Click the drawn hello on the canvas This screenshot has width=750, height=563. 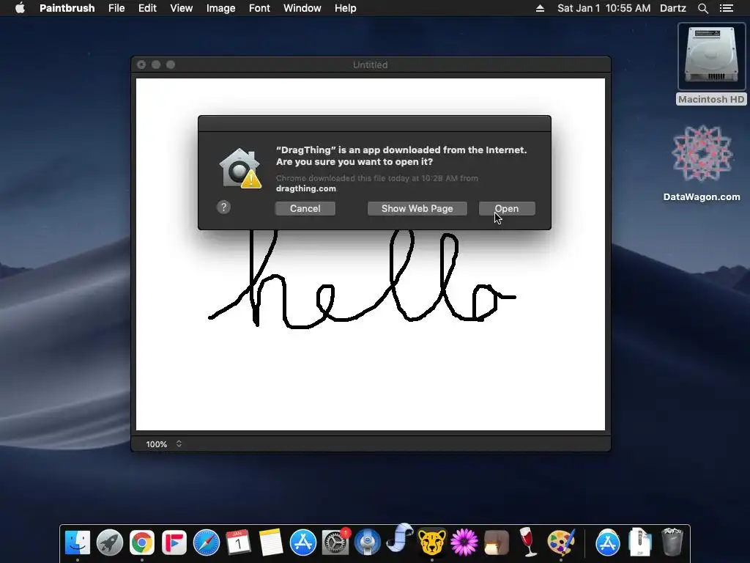tap(362, 279)
